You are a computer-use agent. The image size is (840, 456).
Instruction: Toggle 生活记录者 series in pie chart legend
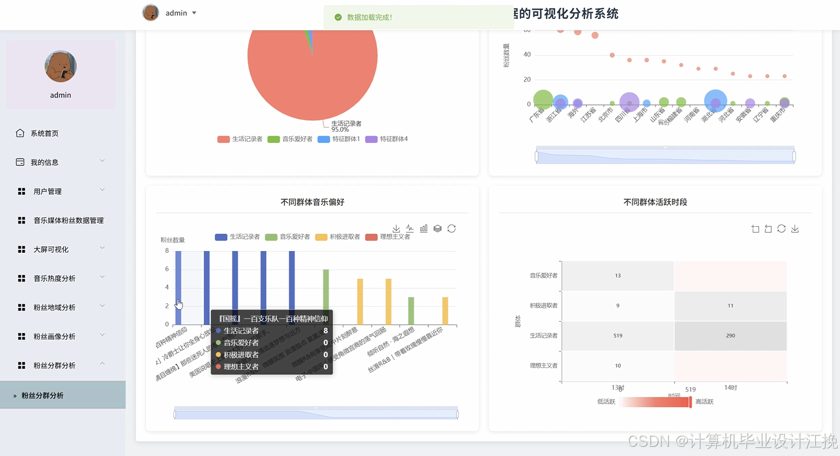[240, 139]
